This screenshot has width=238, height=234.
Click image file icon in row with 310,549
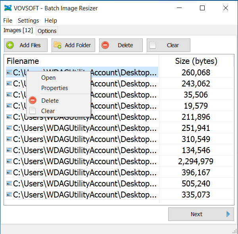point(9,139)
